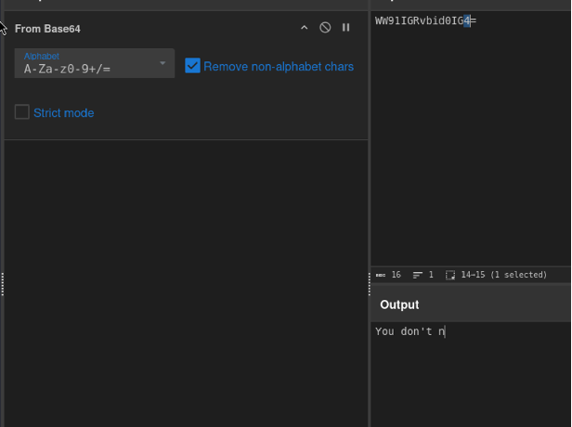572x427 pixels.
Task: Collapse the From Base64 operation
Action: [304, 28]
